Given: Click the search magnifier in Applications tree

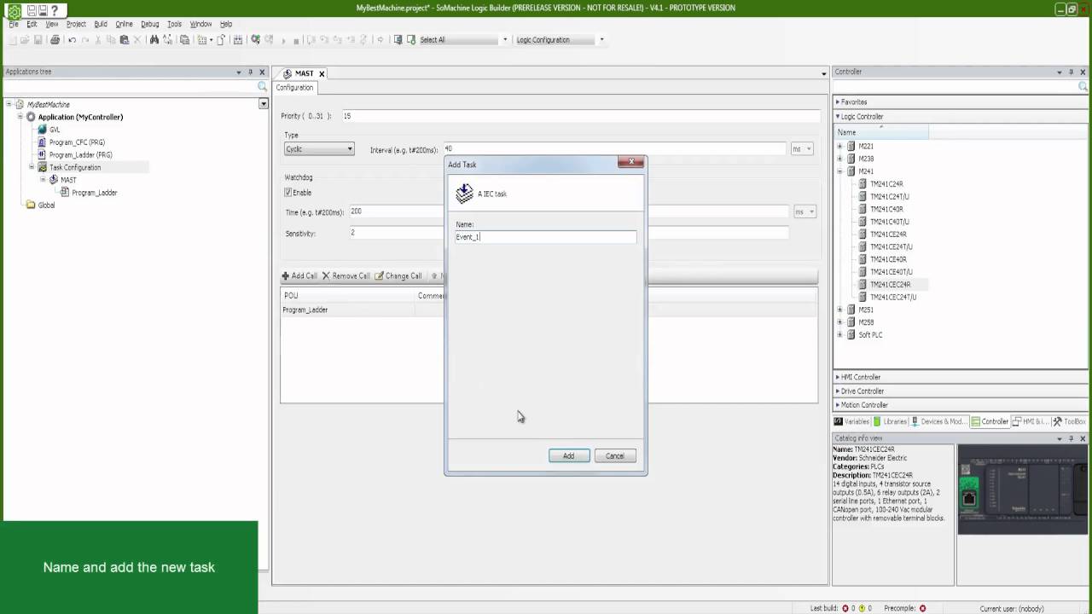Looking at the screenshot, I should 263,87.
